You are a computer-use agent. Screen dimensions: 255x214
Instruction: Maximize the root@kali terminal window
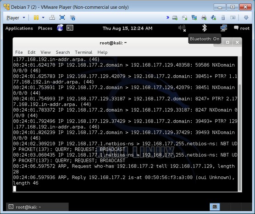227,42
